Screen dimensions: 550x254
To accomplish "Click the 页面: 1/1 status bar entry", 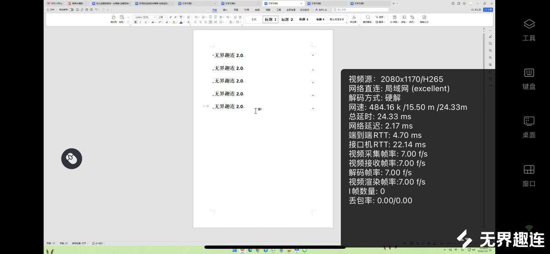I will tap(51, 243).
